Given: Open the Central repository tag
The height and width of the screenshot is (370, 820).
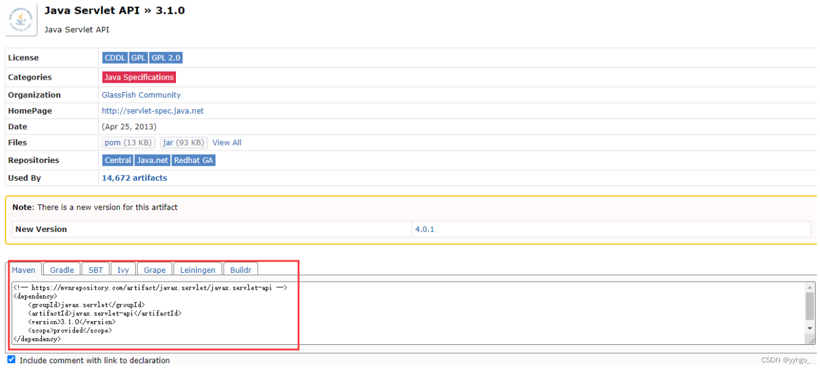Looking at the screenshot, I should click(x=118, y=160).
